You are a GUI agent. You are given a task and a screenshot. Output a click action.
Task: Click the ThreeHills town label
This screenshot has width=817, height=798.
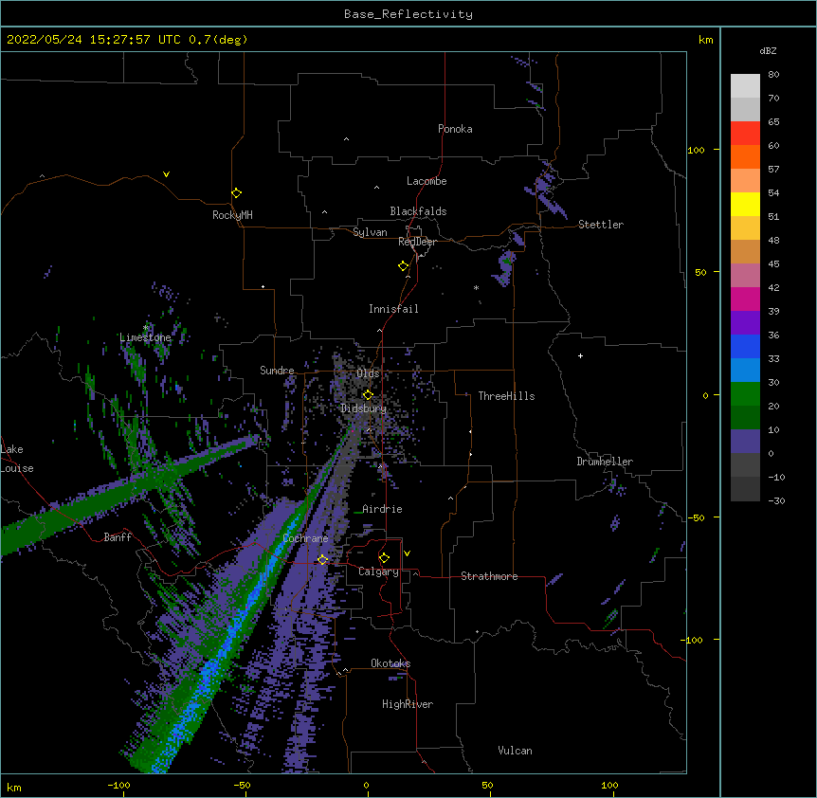(x=506, y=396)
